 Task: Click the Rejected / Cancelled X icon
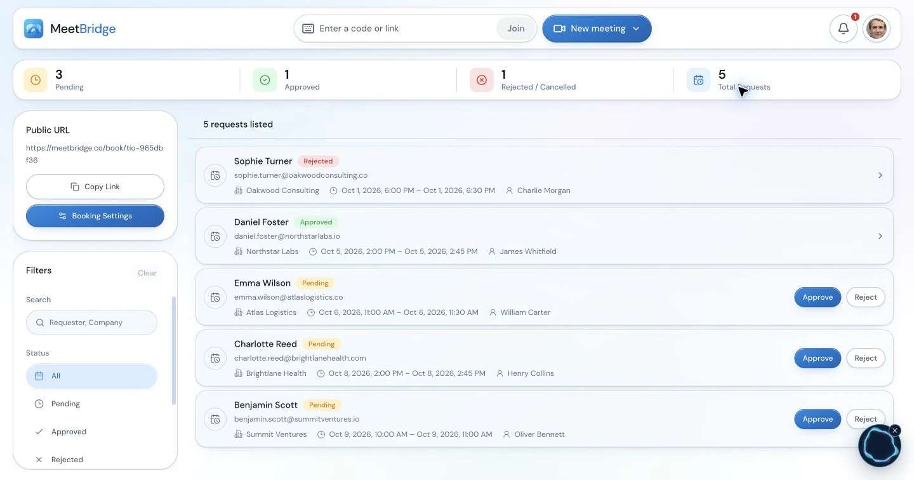[x=482, y=80]
